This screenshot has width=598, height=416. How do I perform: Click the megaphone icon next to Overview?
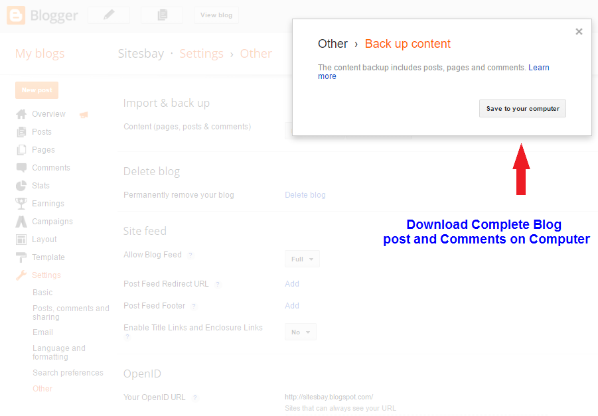point(84,114)
